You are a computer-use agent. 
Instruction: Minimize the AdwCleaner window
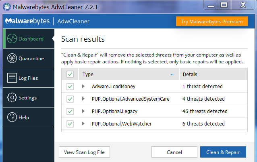click(x=211, y=5)
